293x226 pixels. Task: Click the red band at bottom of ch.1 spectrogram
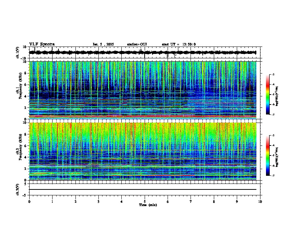click(x=143, y=117)
